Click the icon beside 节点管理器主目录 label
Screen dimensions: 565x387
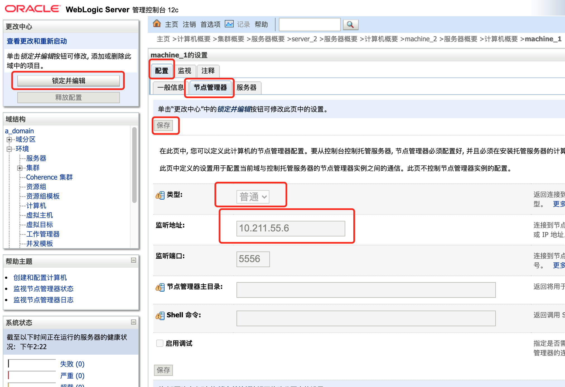(x=160, y=287)
